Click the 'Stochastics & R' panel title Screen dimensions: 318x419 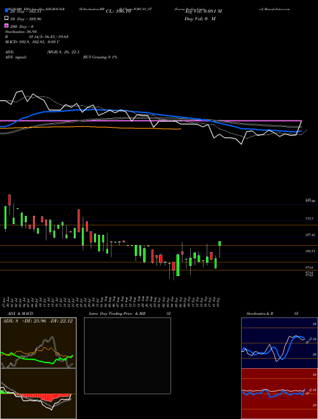click(260, 314)
